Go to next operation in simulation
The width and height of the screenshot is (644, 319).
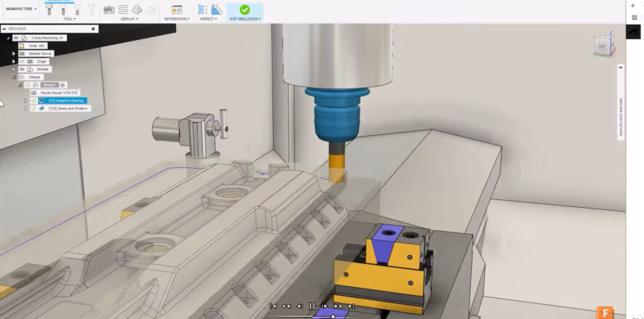coord(338,306)
